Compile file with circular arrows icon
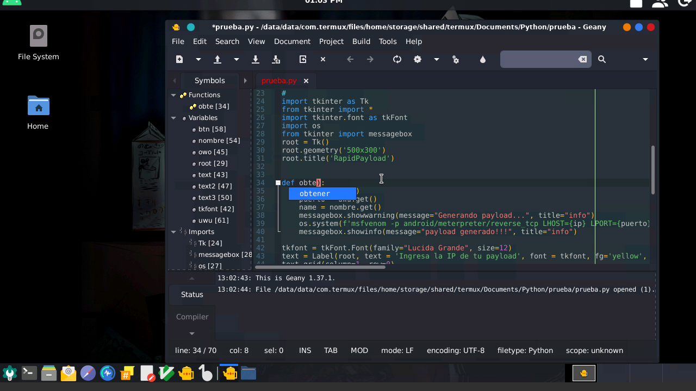Screen dimensions: 696x391 click(397, 59)
